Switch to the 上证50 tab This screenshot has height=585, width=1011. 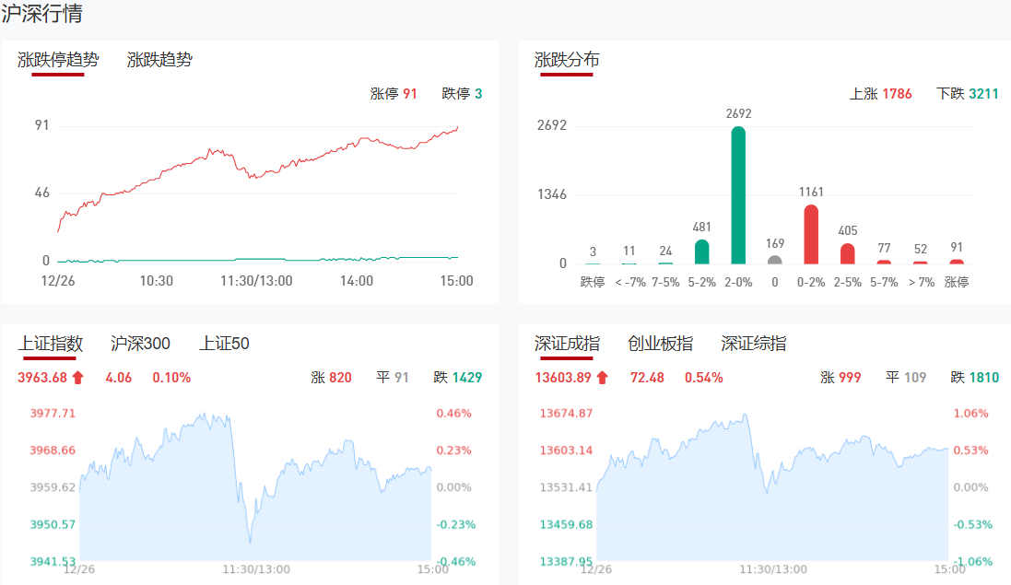[x=224, y=344]
